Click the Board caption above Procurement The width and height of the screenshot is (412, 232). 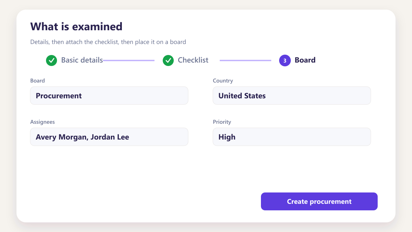point(37,81)
